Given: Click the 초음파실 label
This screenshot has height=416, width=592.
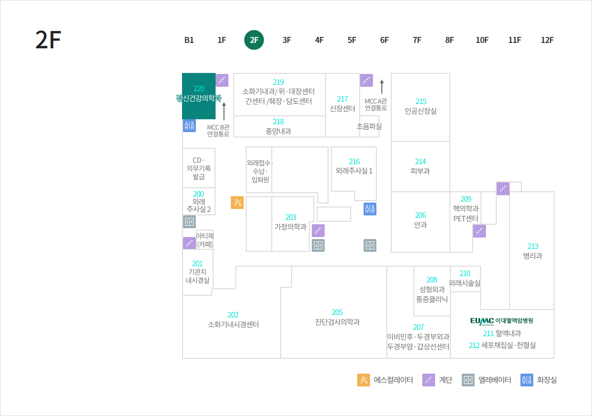Looking at the screenshot, I should (x=369, y=126).
